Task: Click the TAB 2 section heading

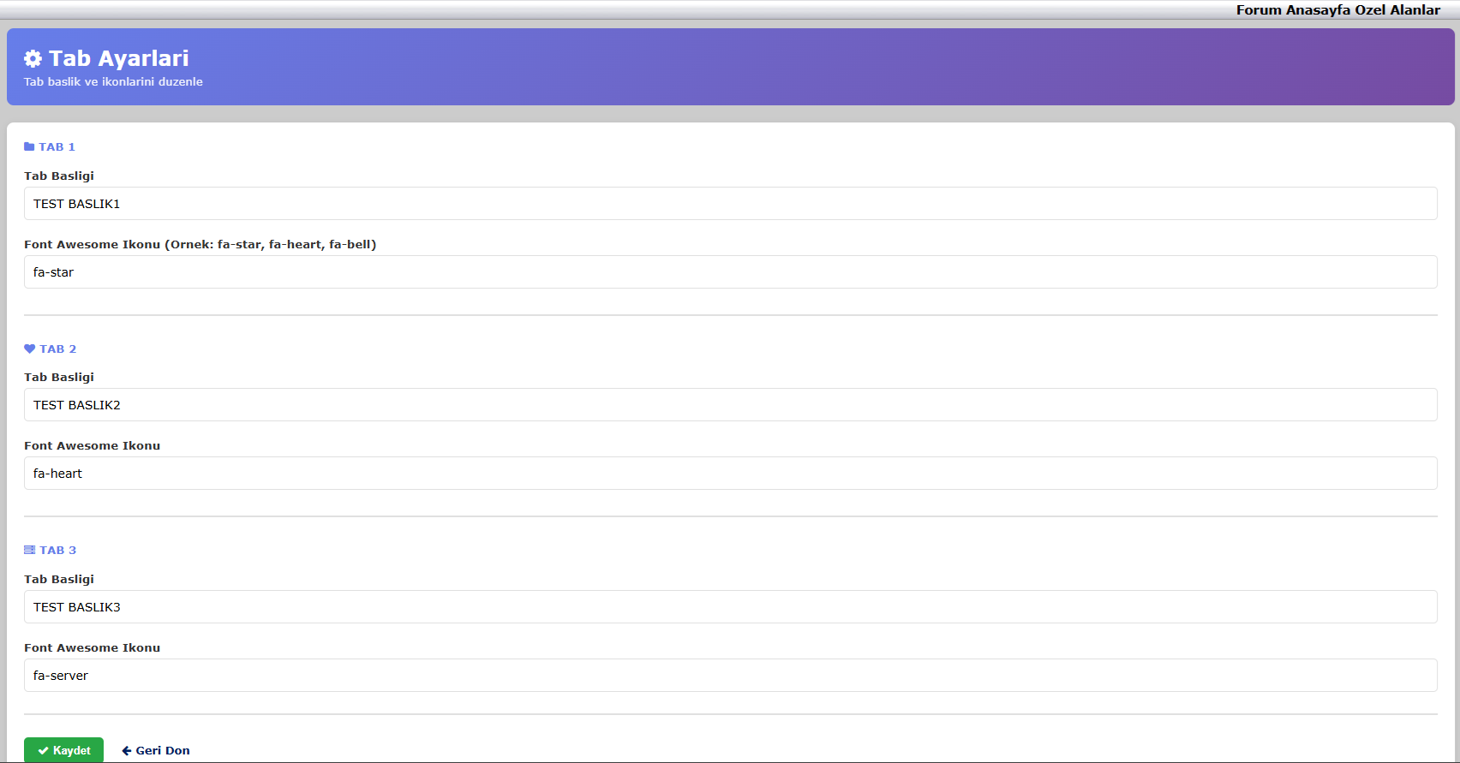Action: pos(57,349)
